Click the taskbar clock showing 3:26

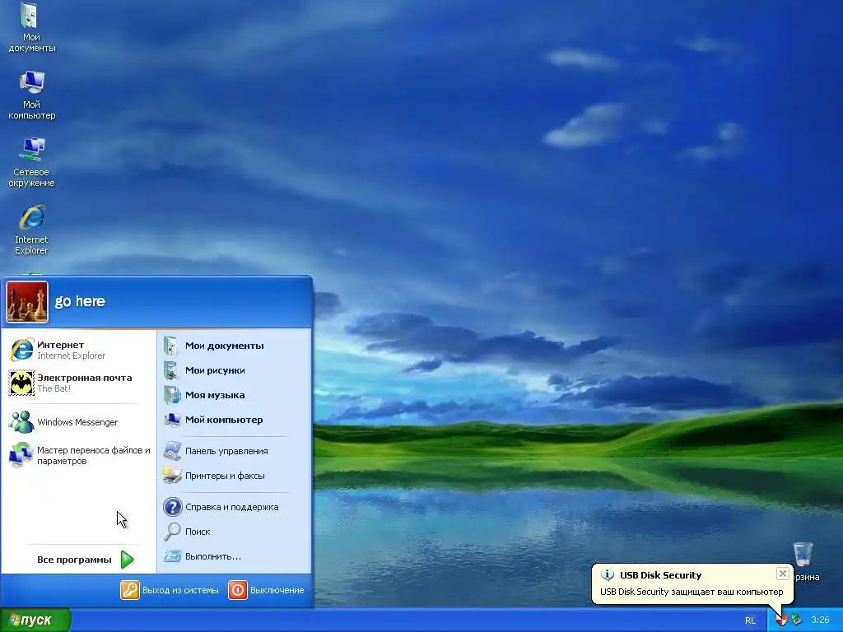pos(820,620)
